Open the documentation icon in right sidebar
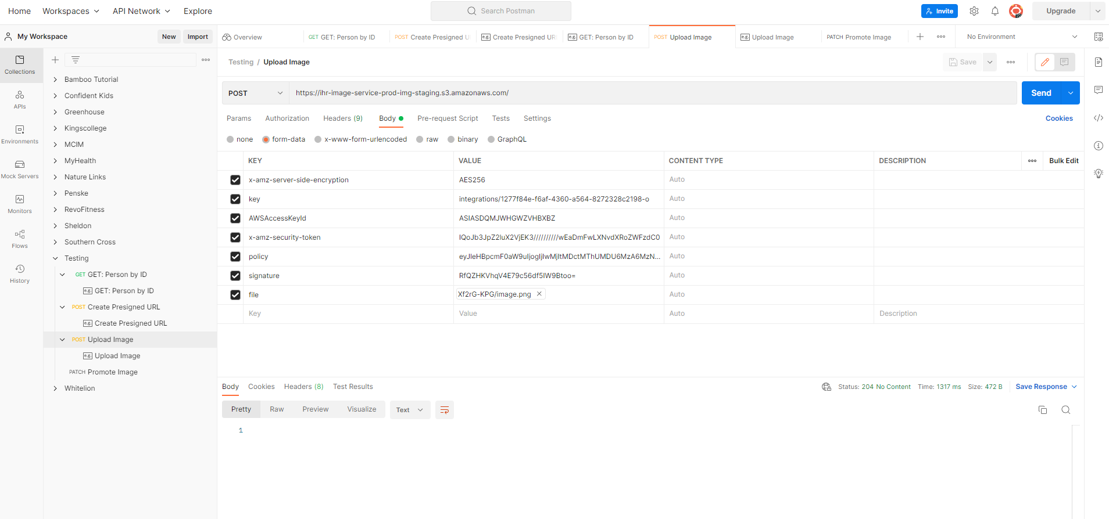The height and width of the screenshot is (519, 1109). tap(1099, 62)
